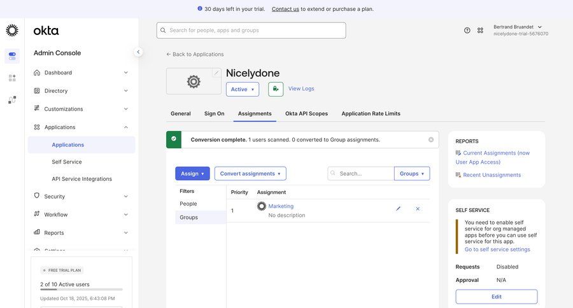Click the active users progress bar
The width and height of the screenshot is (573, 308).
[81, 290]
